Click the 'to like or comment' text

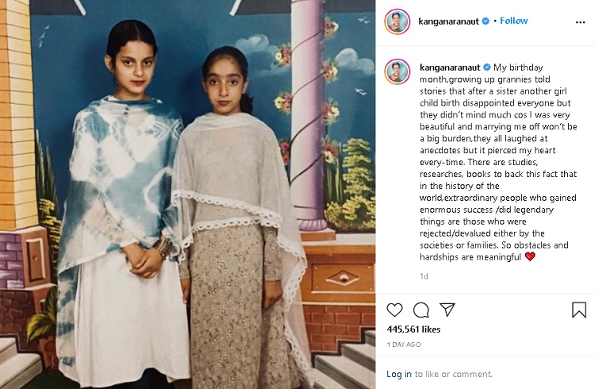[454, 374]
